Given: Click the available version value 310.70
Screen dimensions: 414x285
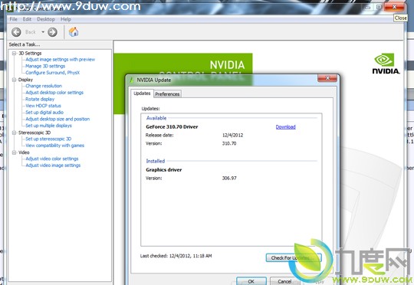Looking at the screenshot, I should point(229,143).
